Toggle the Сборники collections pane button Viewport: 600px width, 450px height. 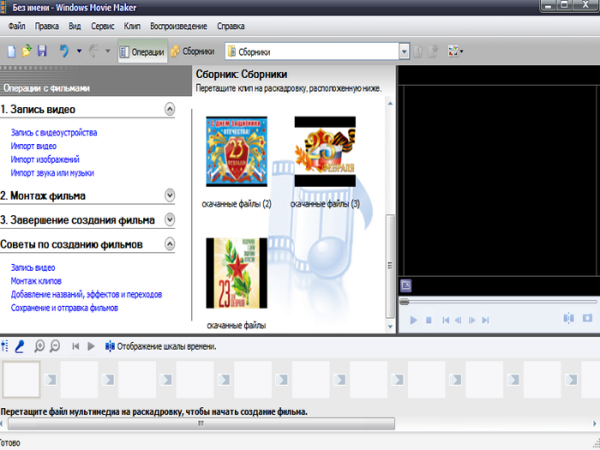[193, 51]
